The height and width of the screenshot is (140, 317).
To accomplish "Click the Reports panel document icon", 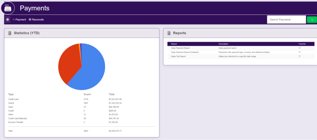I will pos(169,33).
